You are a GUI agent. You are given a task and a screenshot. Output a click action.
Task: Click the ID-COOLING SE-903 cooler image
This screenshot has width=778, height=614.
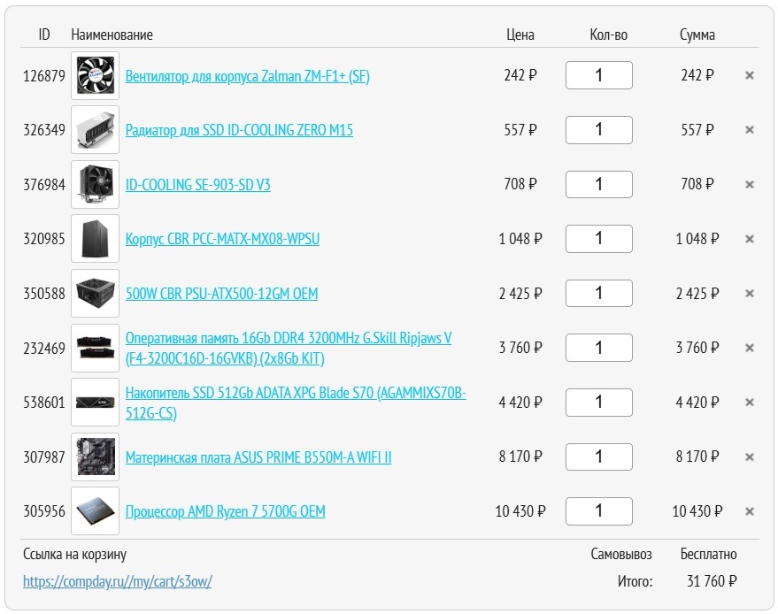pyautogui.click(x=95, y=185)
